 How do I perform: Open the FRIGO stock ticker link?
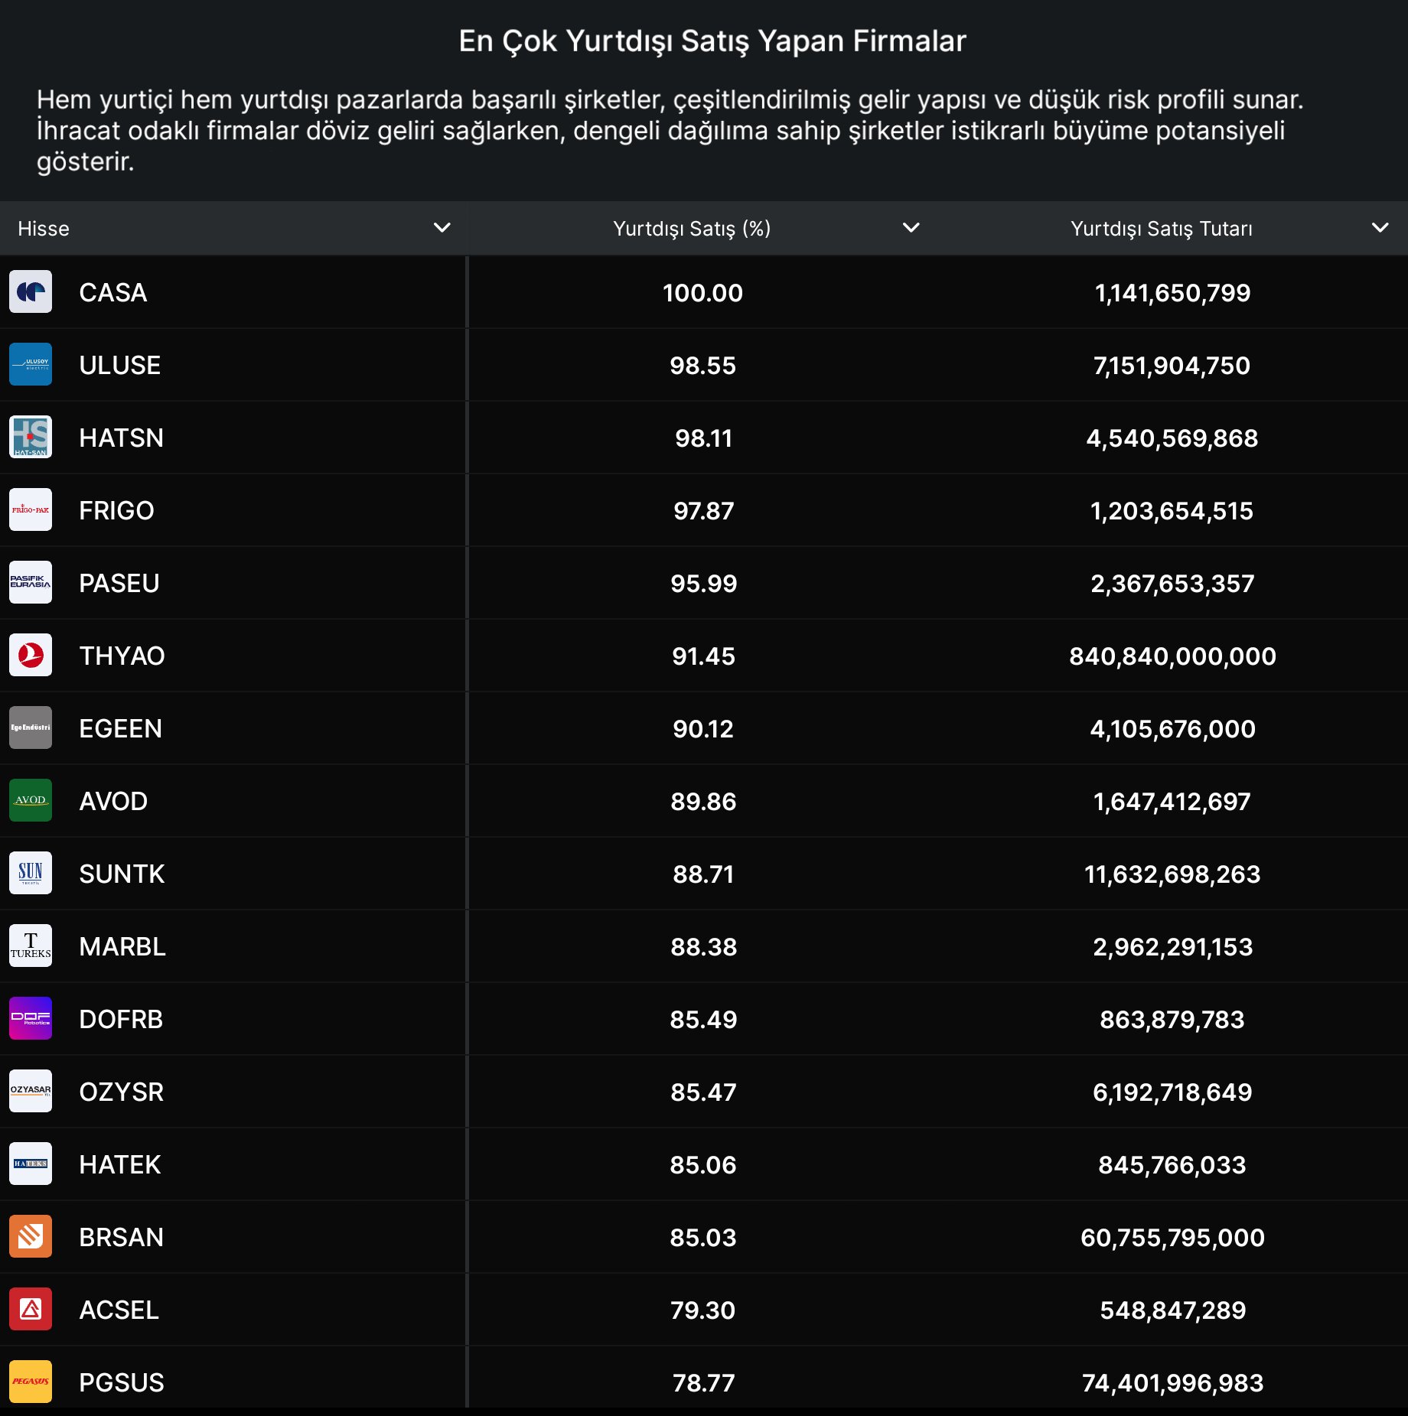pyautogui.click(x=116, y=510)
